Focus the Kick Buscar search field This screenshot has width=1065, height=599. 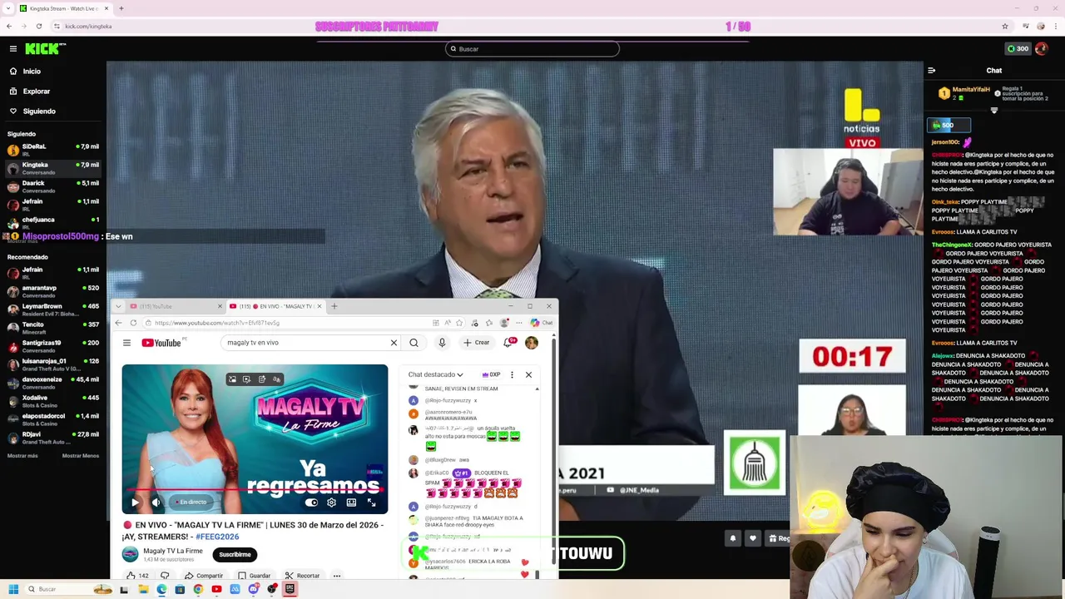(532, 49)
